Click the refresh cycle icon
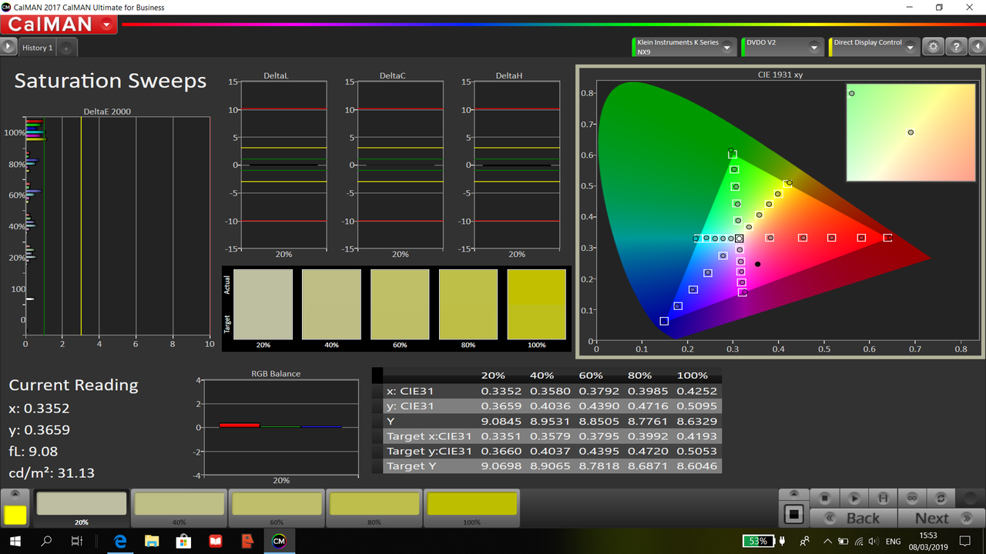Screen dimensions: 986x554 tap(941, 499)
